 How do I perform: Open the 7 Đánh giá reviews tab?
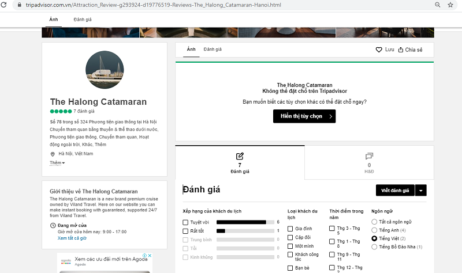coord(240,162)
